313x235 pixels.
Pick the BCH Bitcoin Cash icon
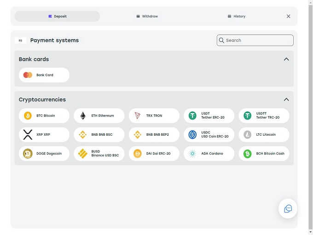click(247, 154)
